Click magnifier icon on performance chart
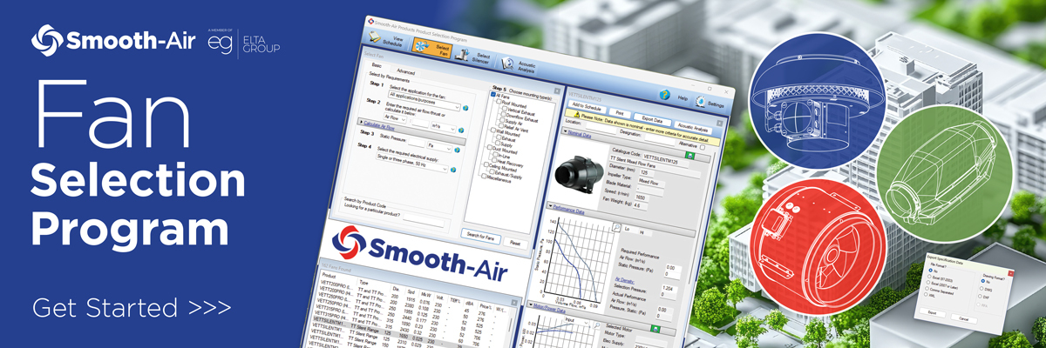The image size is (1046, 348). tap(616, 227)
